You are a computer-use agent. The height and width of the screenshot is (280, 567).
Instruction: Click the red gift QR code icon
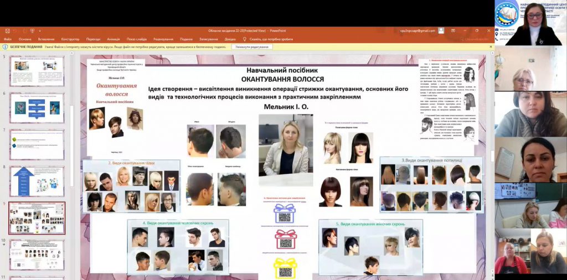tap(285, 240)
